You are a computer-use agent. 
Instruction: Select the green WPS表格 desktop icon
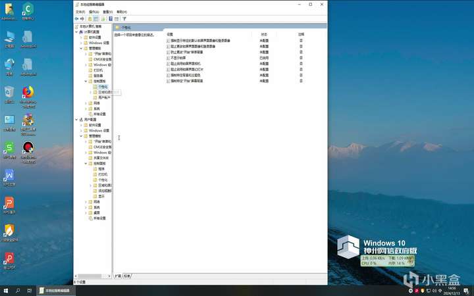[x=9, y=150]
